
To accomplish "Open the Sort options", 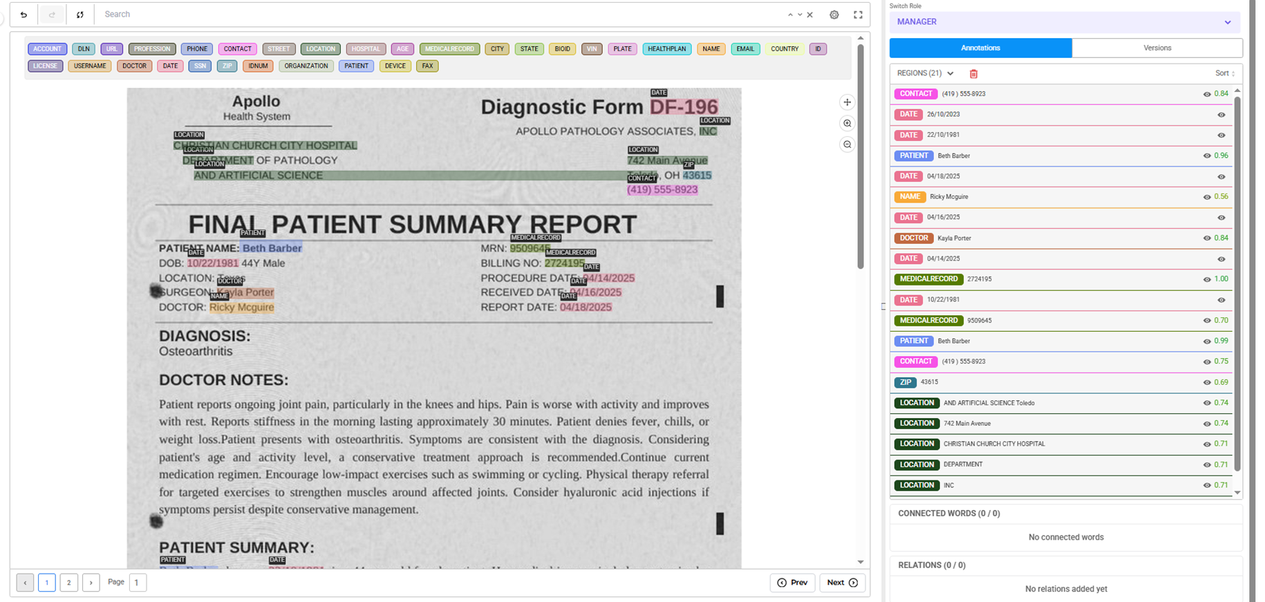I will pyautogui.click(x=1224, y=73).
